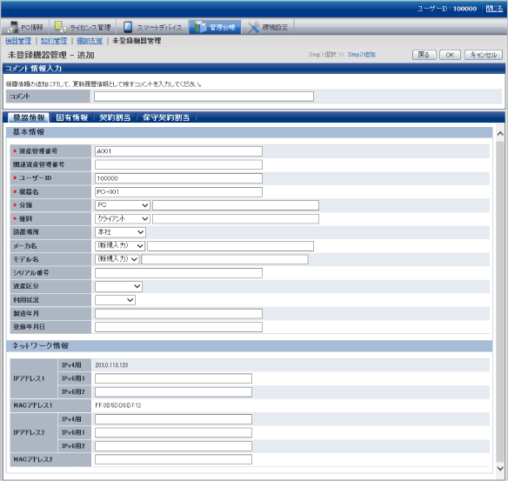Click the 製造年月 input field

pos(178,313)
